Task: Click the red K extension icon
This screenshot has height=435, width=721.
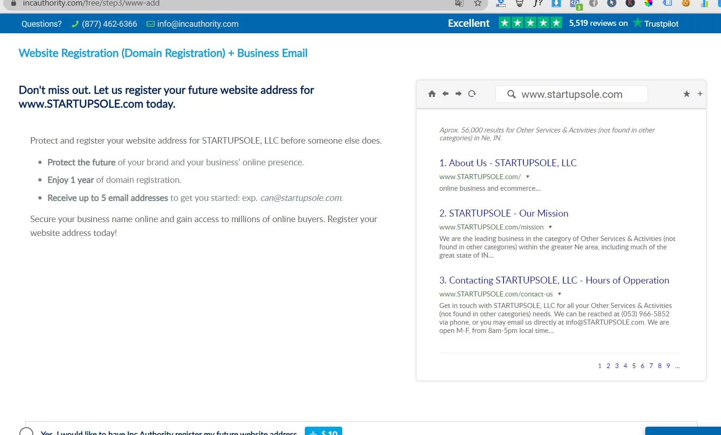Action: pos(630,3)
